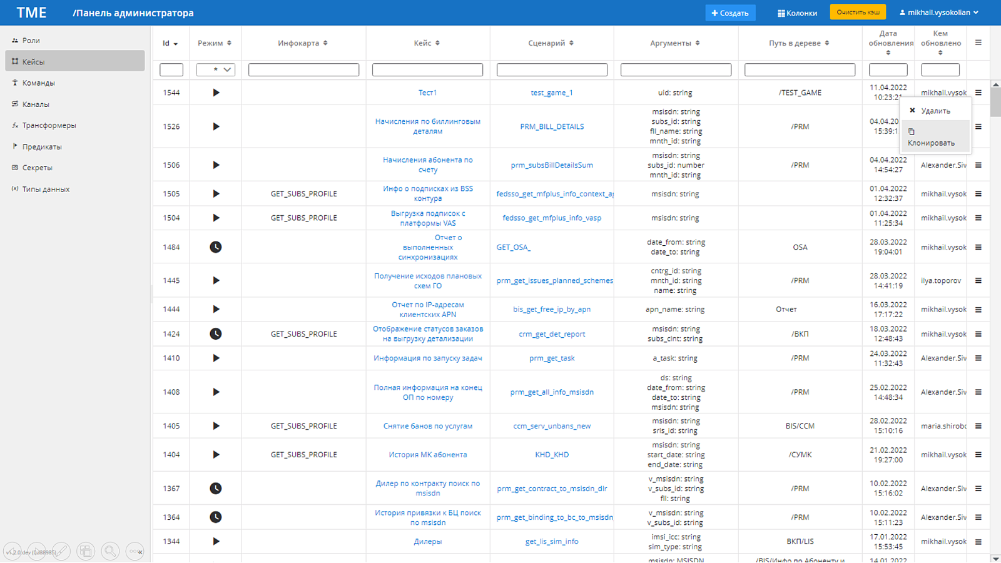Viewport: 1001px width, 563px height.
Task: Click the play mode icon for case 1444
Action: coord(216,309)
